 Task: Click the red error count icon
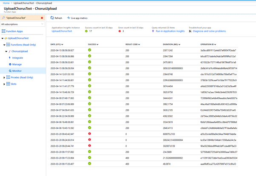pos(119,31)
